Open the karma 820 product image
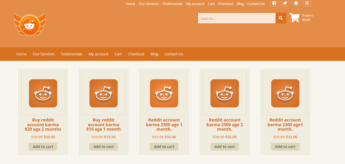 point(43,93)
